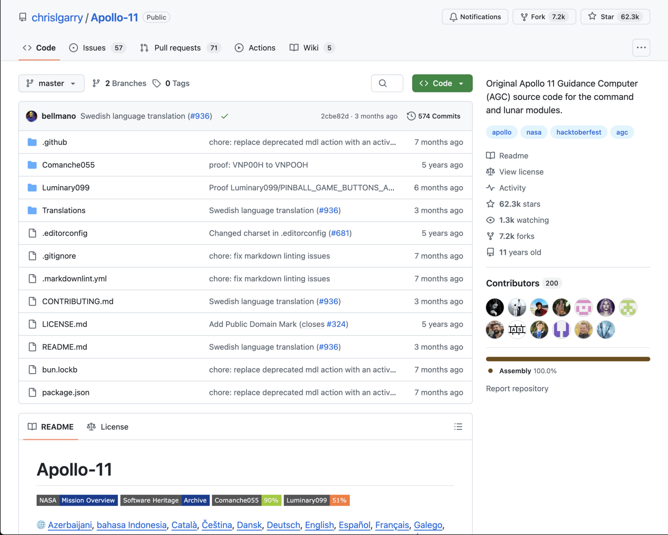Switch to the Code tab
This screenshot has height=535, width=668.
(39, 48)
